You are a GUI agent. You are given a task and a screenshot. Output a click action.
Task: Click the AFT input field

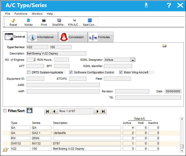pyautogui.click(x=35, y=66)
